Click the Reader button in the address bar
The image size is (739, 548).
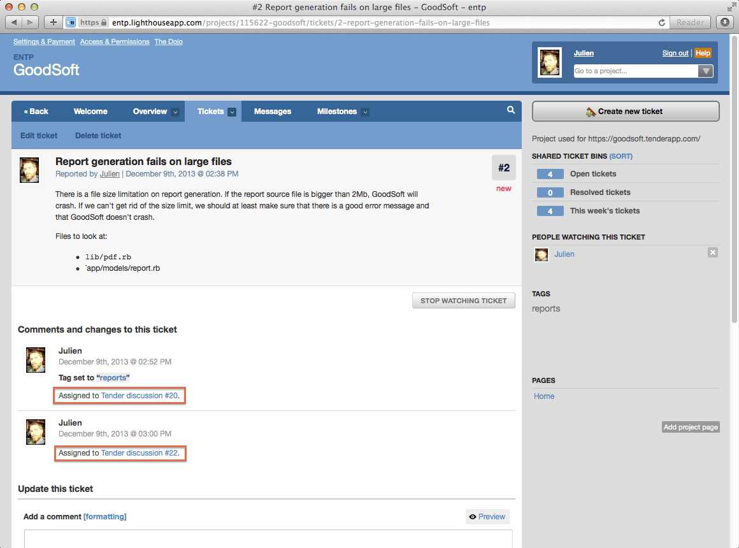coord(690,22)
